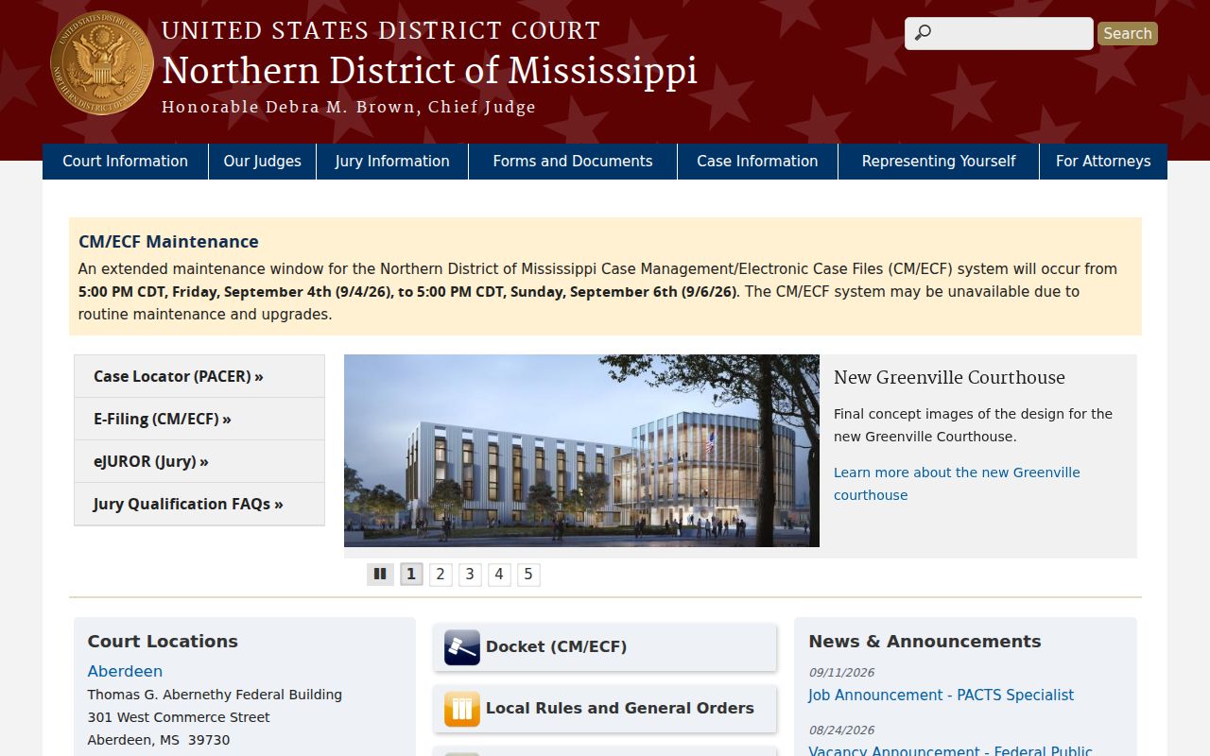
Task: Click the Docket (CM/ECF) gavel icon
Action: coord(462,647)
